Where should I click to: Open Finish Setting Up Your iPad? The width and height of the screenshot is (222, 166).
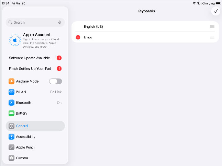[x=35, y=69]
